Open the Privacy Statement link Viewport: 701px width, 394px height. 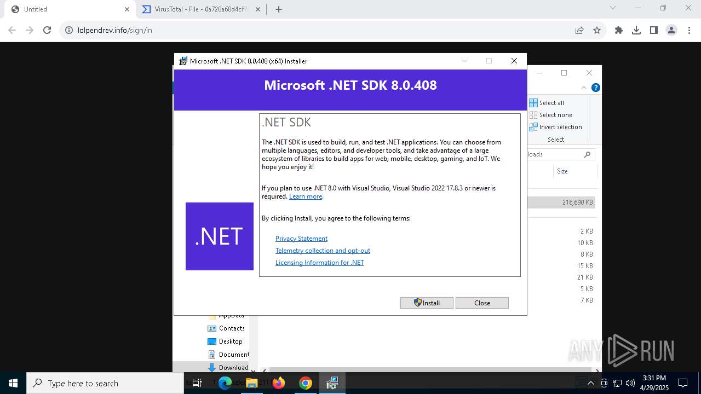(x=301, y=239)
